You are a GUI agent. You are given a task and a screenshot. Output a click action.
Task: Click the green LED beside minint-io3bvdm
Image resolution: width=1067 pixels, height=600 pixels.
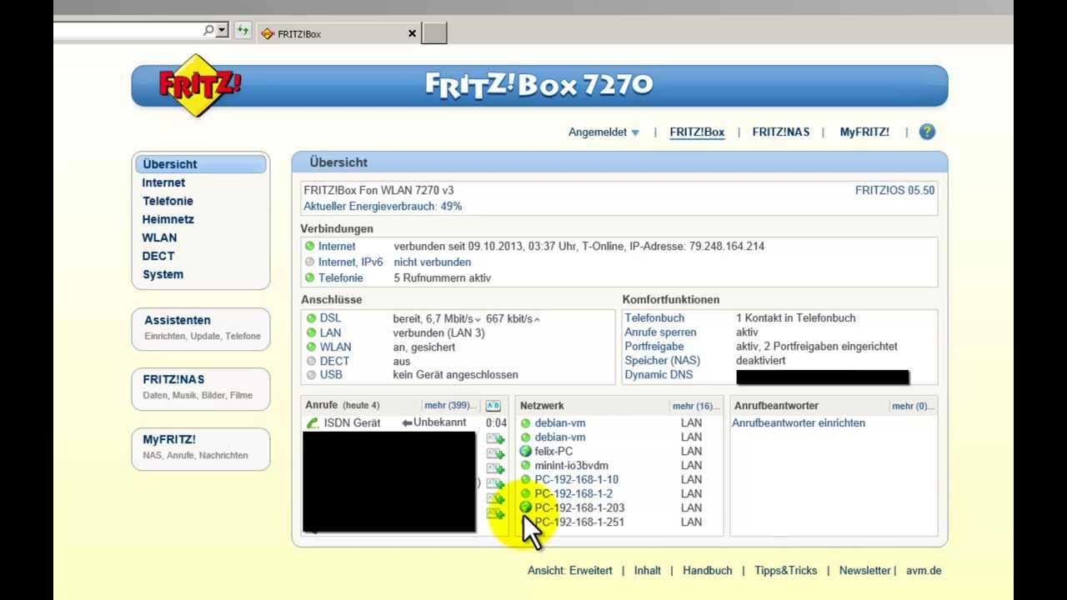525,465
